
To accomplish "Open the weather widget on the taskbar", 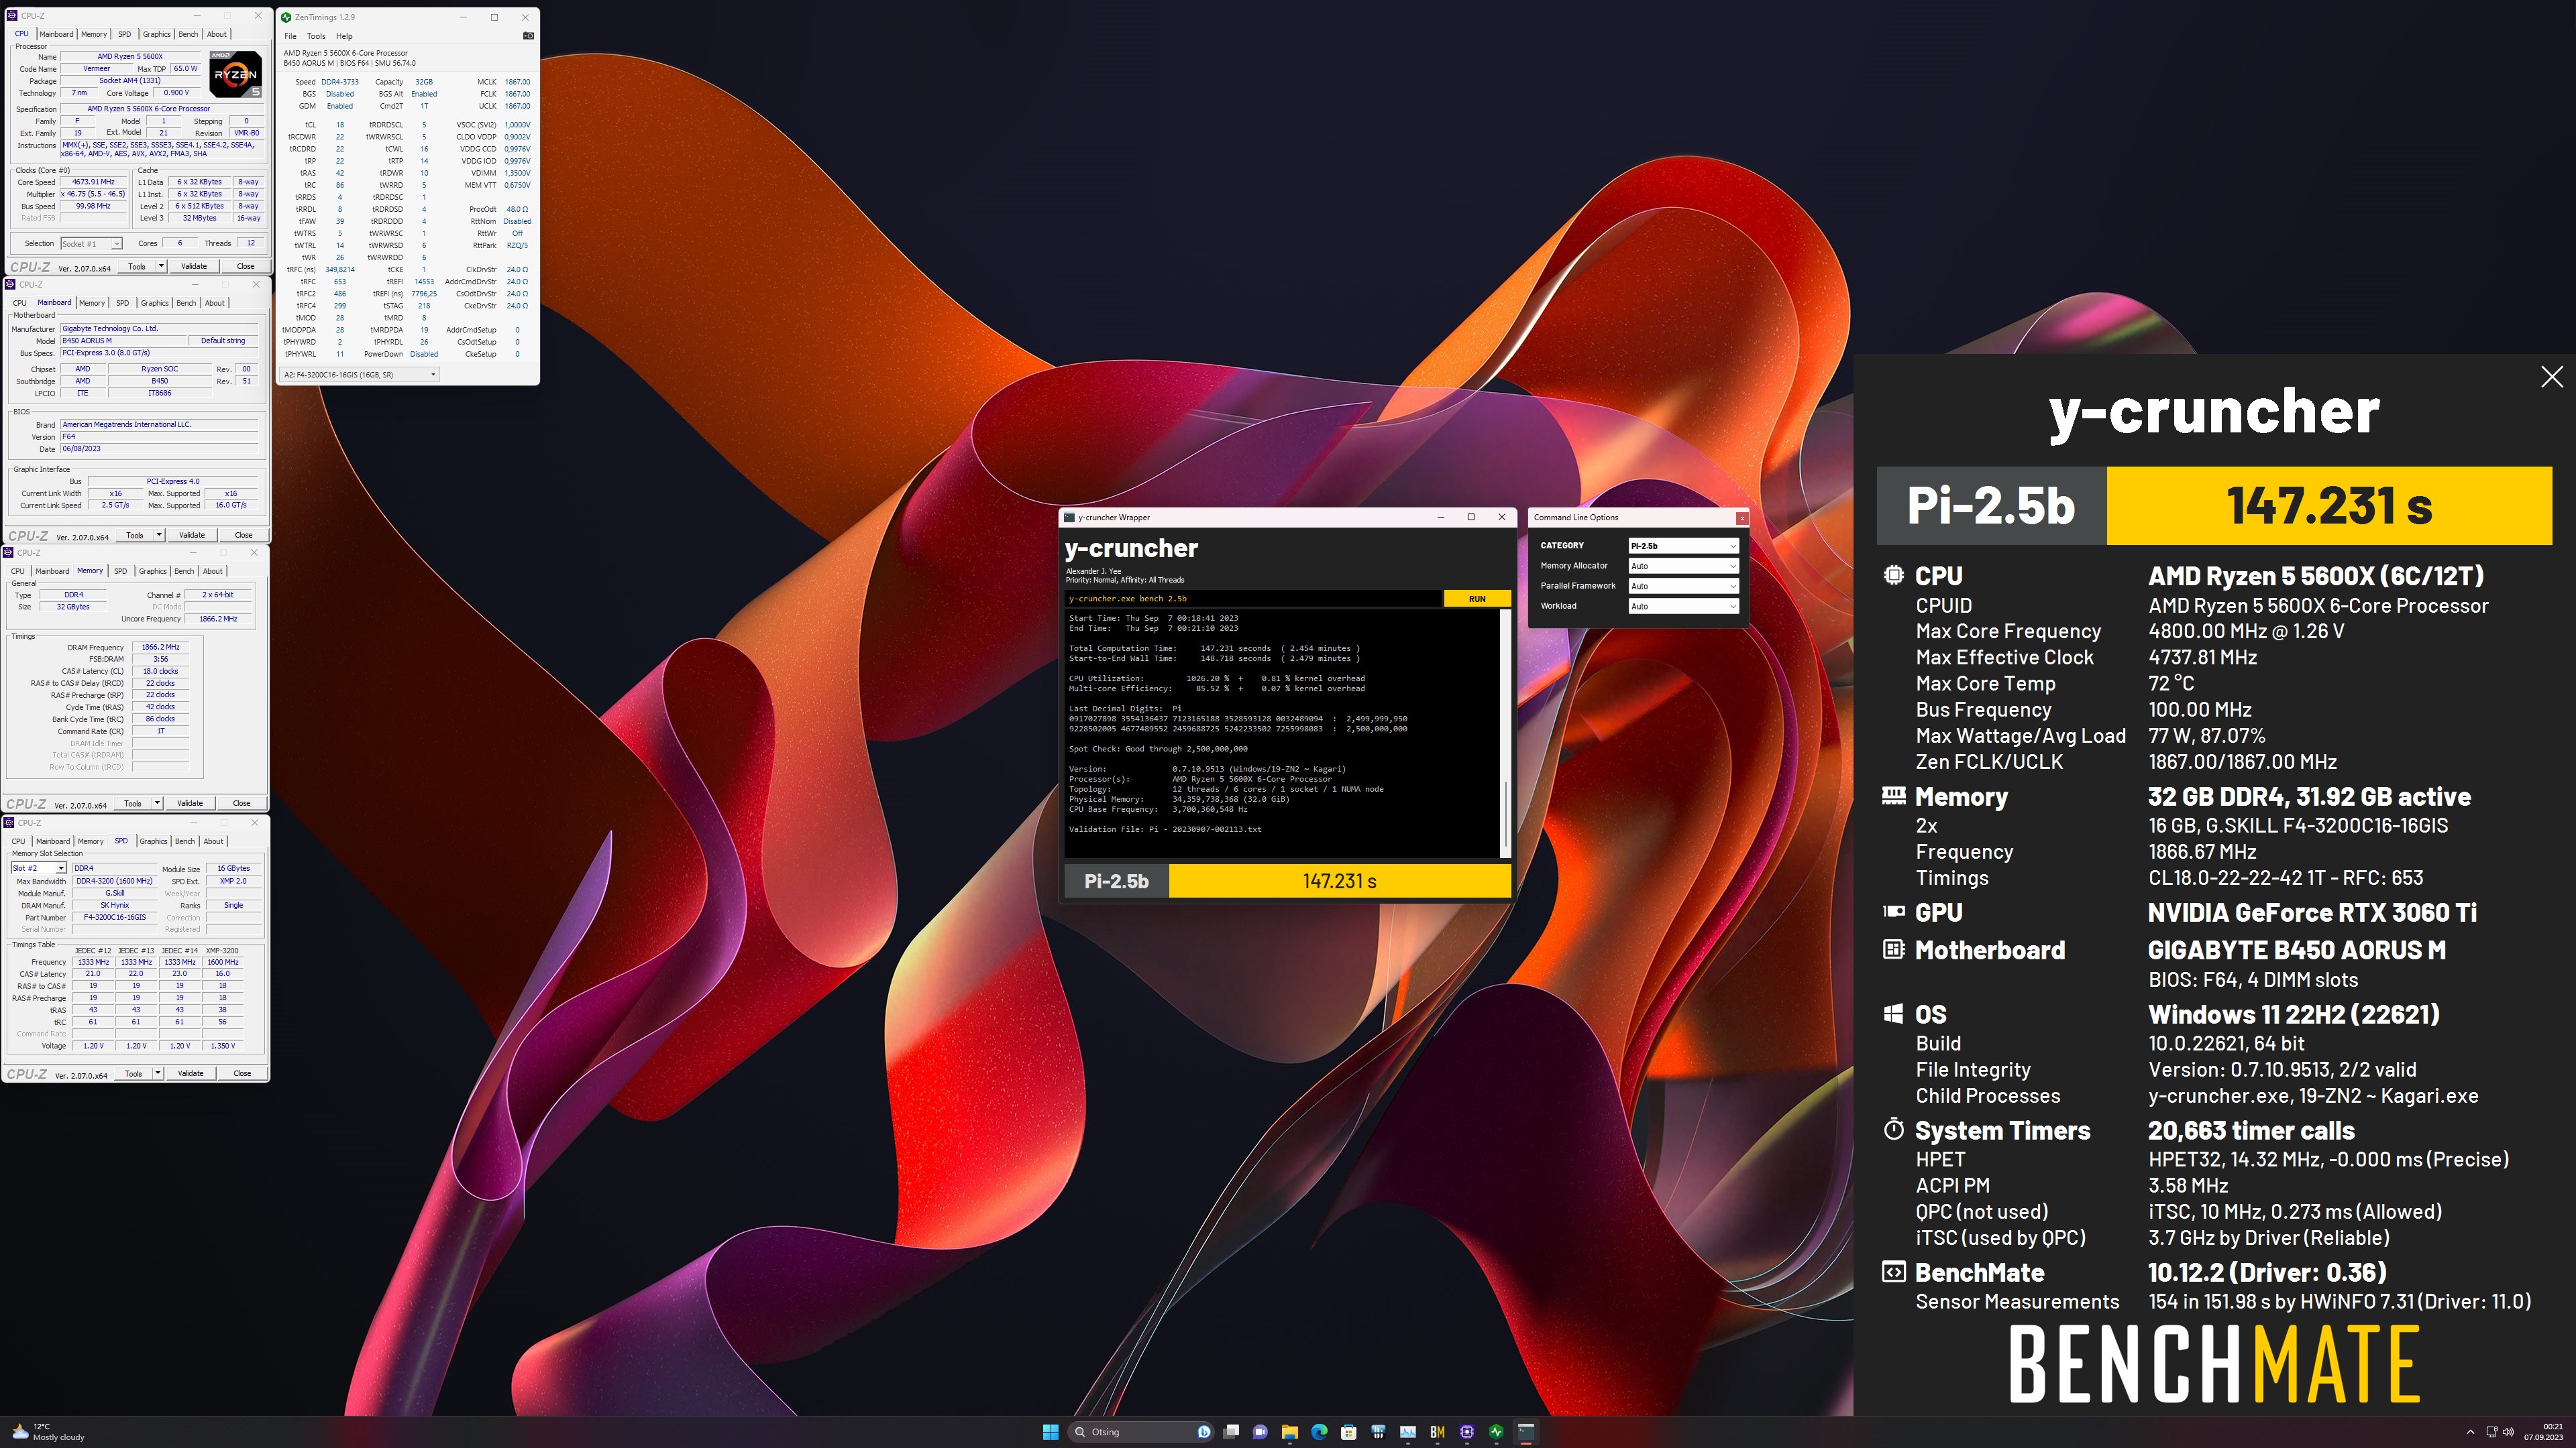I will (48, 1432).
